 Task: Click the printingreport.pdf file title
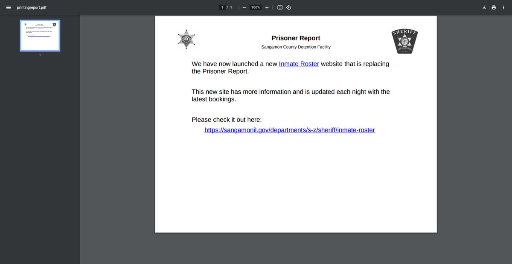click(x=32, y=7)
